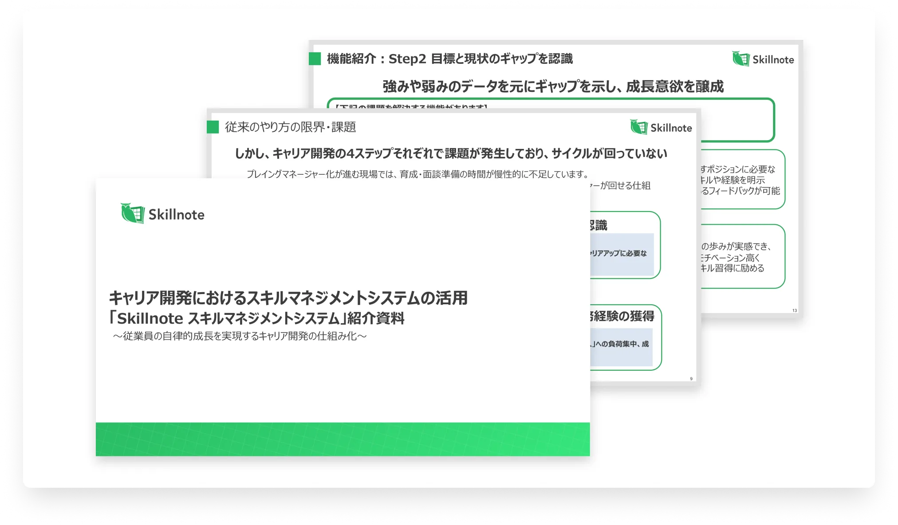Click the Skillnote wordmark on the middle slide
This screenshot has width=898, height=525.
pos(671,128)
